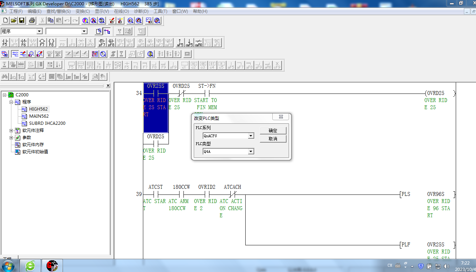Open the 在线(O) menu
The image size is (476, 272).
click(121, 11)
